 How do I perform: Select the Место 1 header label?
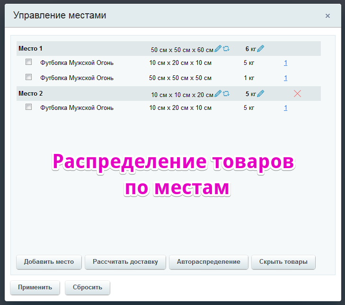30,48
